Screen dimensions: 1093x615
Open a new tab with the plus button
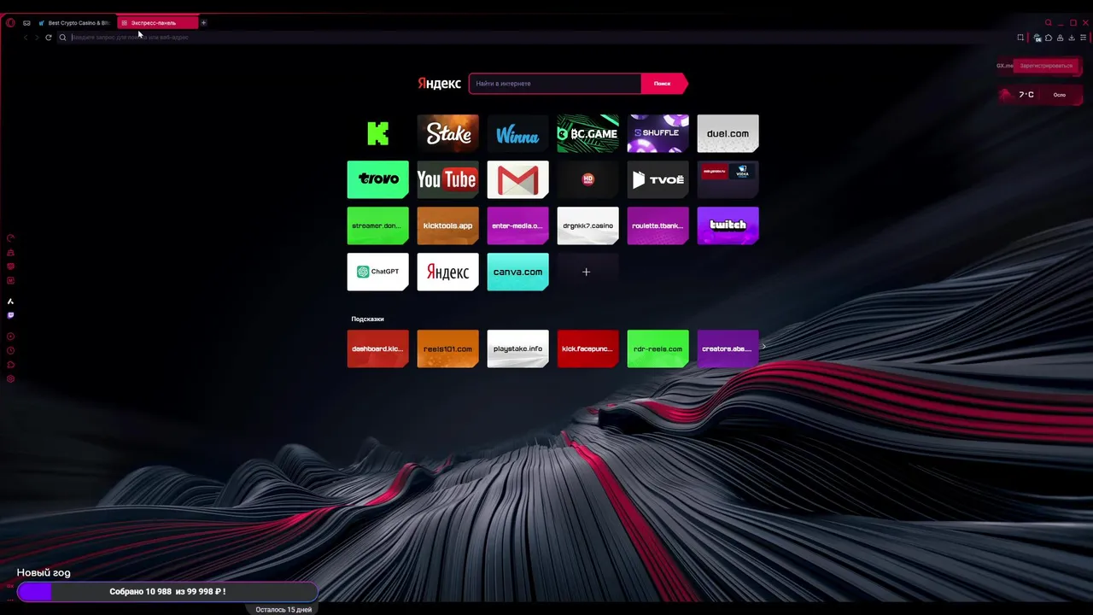tap(203, 23)
